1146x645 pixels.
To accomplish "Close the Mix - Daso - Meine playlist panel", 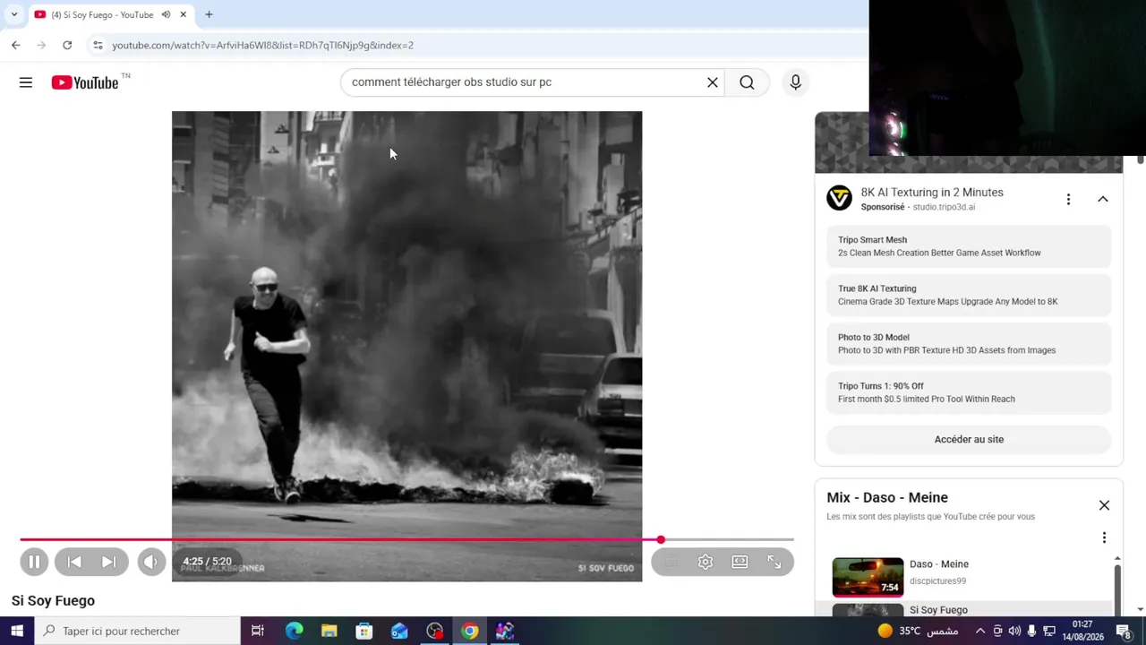I will [x=1104, y=505].
